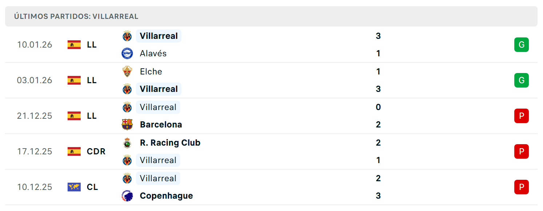
Task: Click Spain flag on 21.12.25 row
Action: (74, 116)
